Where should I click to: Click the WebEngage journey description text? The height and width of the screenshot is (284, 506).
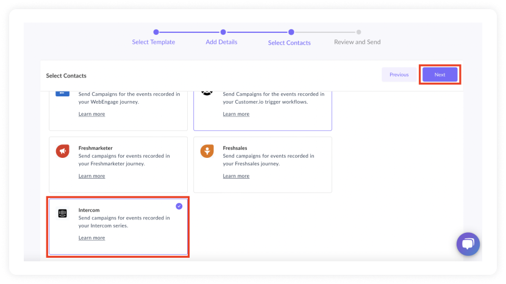pos(129,98)
